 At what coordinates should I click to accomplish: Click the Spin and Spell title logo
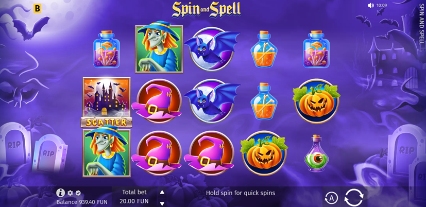pos(206,9)
